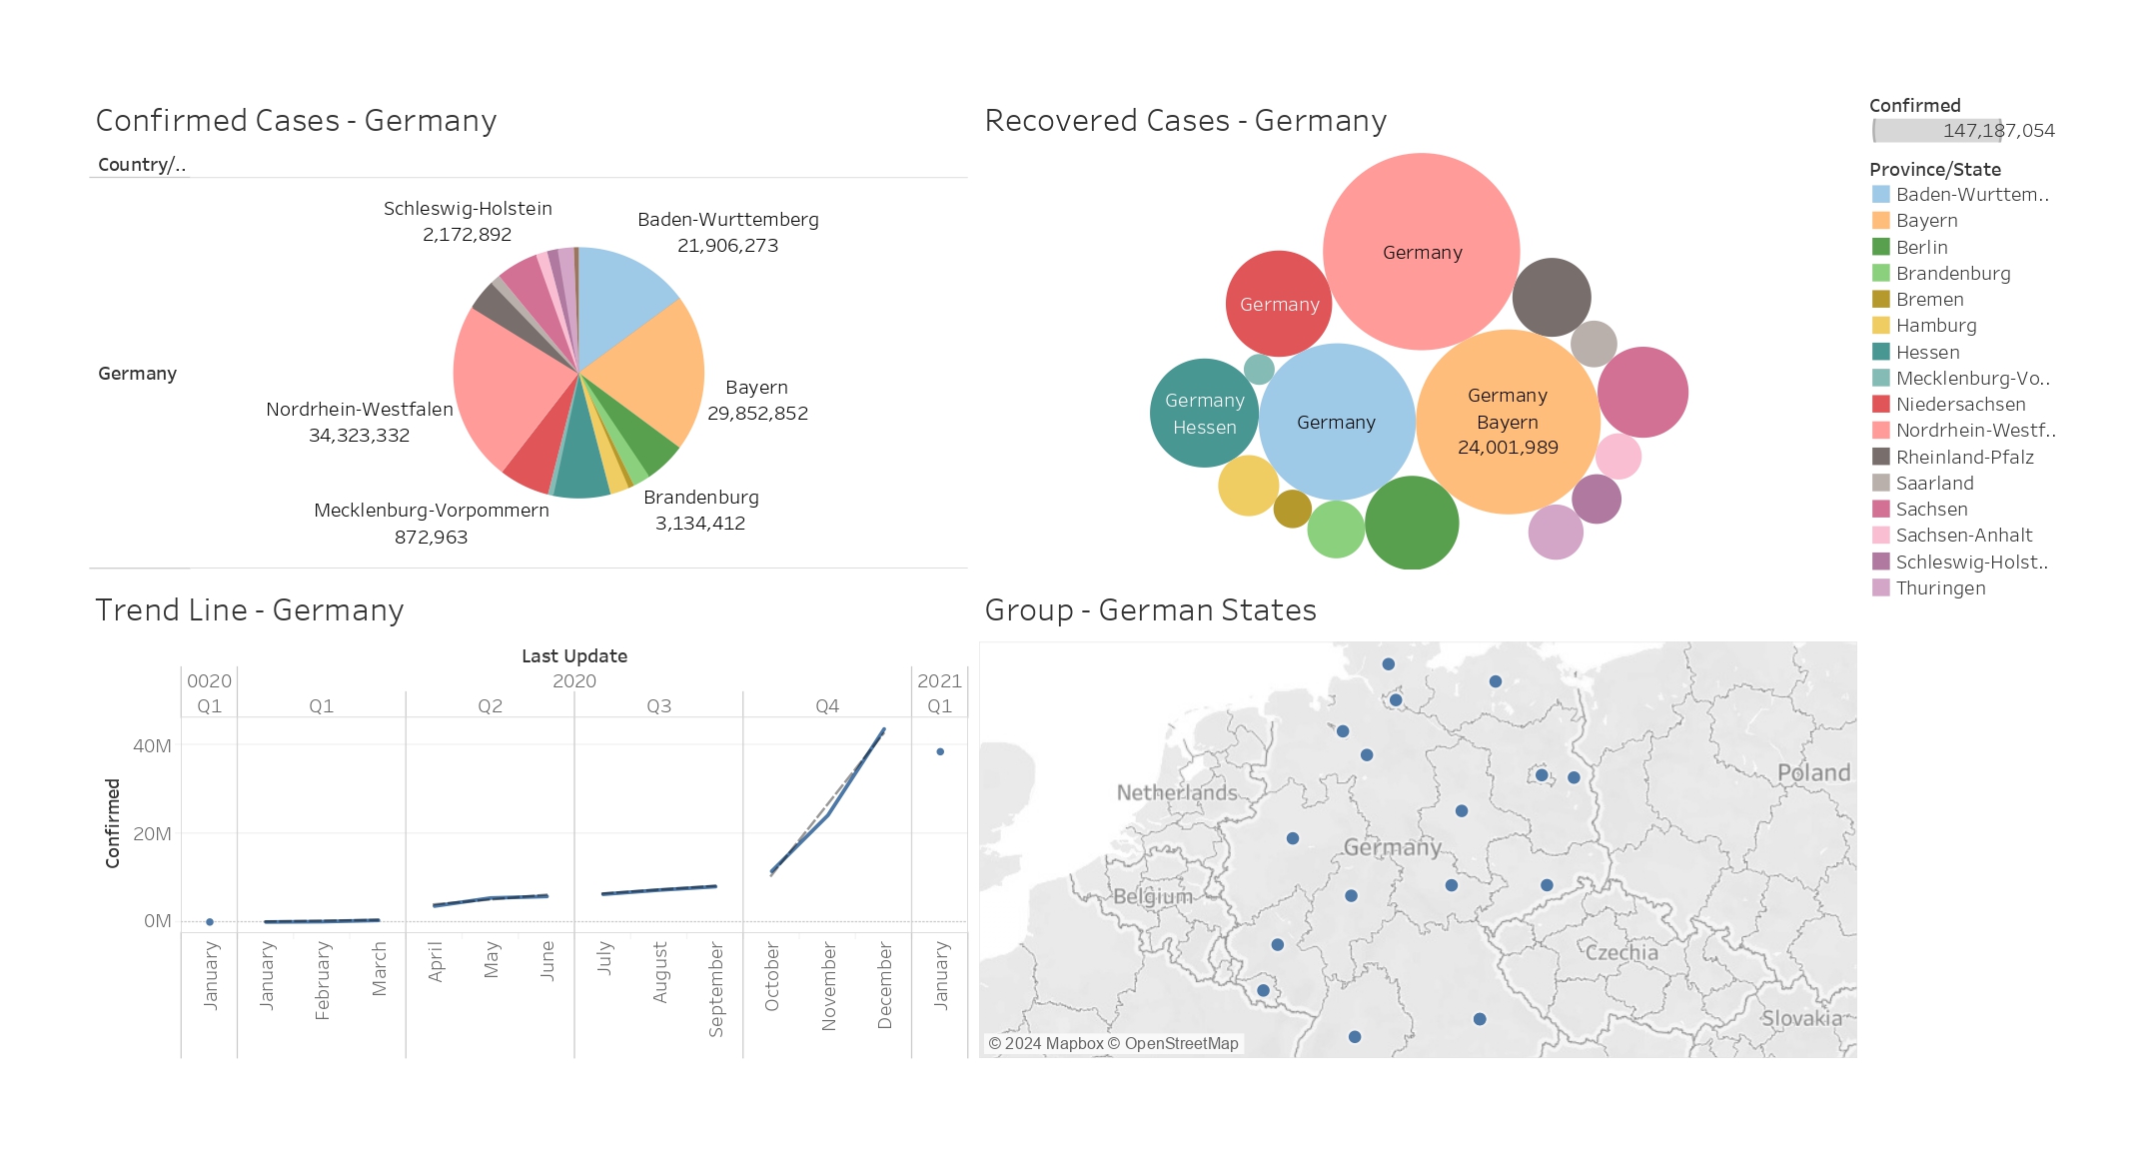Click the Schleswig-Holstein 2,172,892 pie label
Screen dimensions: 2148x1149
pyautogui.click(x=468, y=221)
